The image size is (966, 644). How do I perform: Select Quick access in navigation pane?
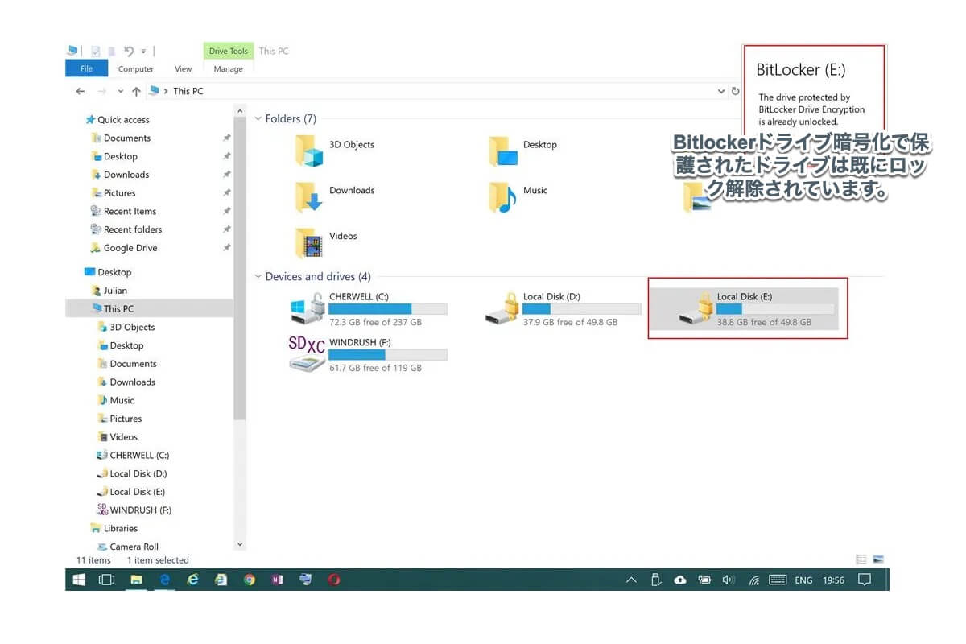pyautogui.click(x=123, y=120)
